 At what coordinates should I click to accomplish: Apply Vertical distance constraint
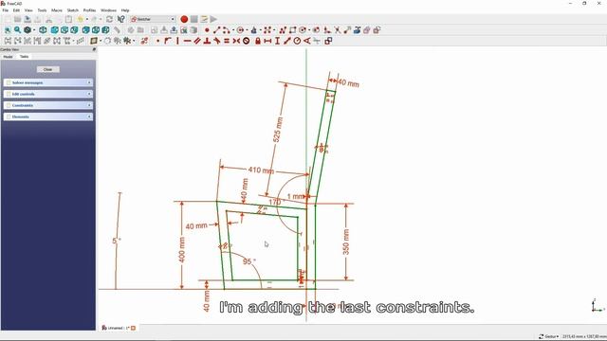277,41
